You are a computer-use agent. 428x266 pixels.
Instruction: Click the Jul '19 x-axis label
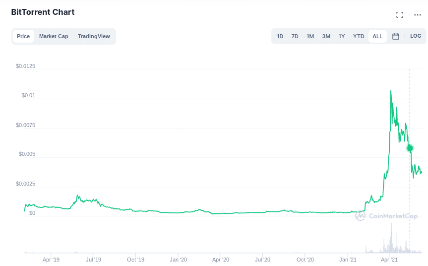point(93,260)
